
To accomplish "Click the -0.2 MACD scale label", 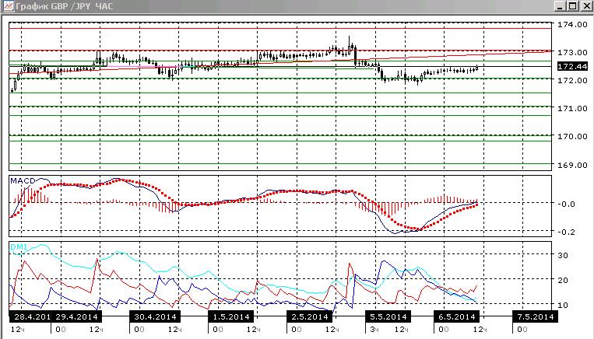I will point(566,232).
